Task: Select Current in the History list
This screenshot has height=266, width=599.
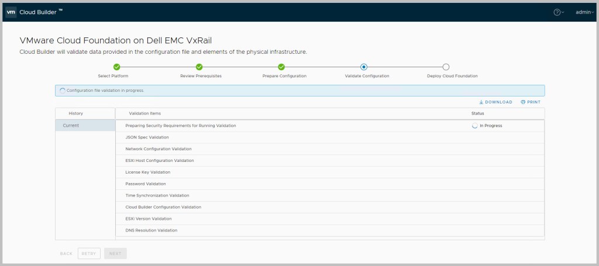Action: [x=85, y=126]
